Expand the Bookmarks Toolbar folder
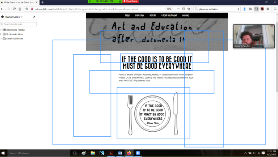 click(1, 30)
